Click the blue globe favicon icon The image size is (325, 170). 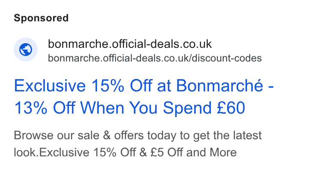[x=26, y=50]
